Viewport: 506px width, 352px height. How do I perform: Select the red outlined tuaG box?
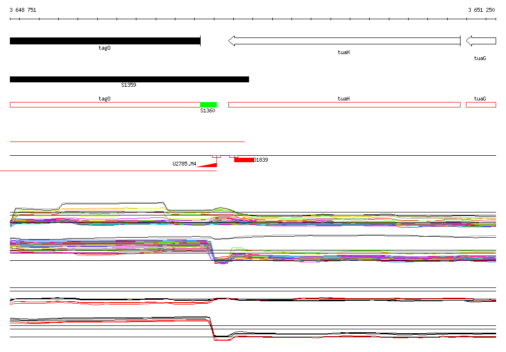pyautogui.click(x=481, y=105)
